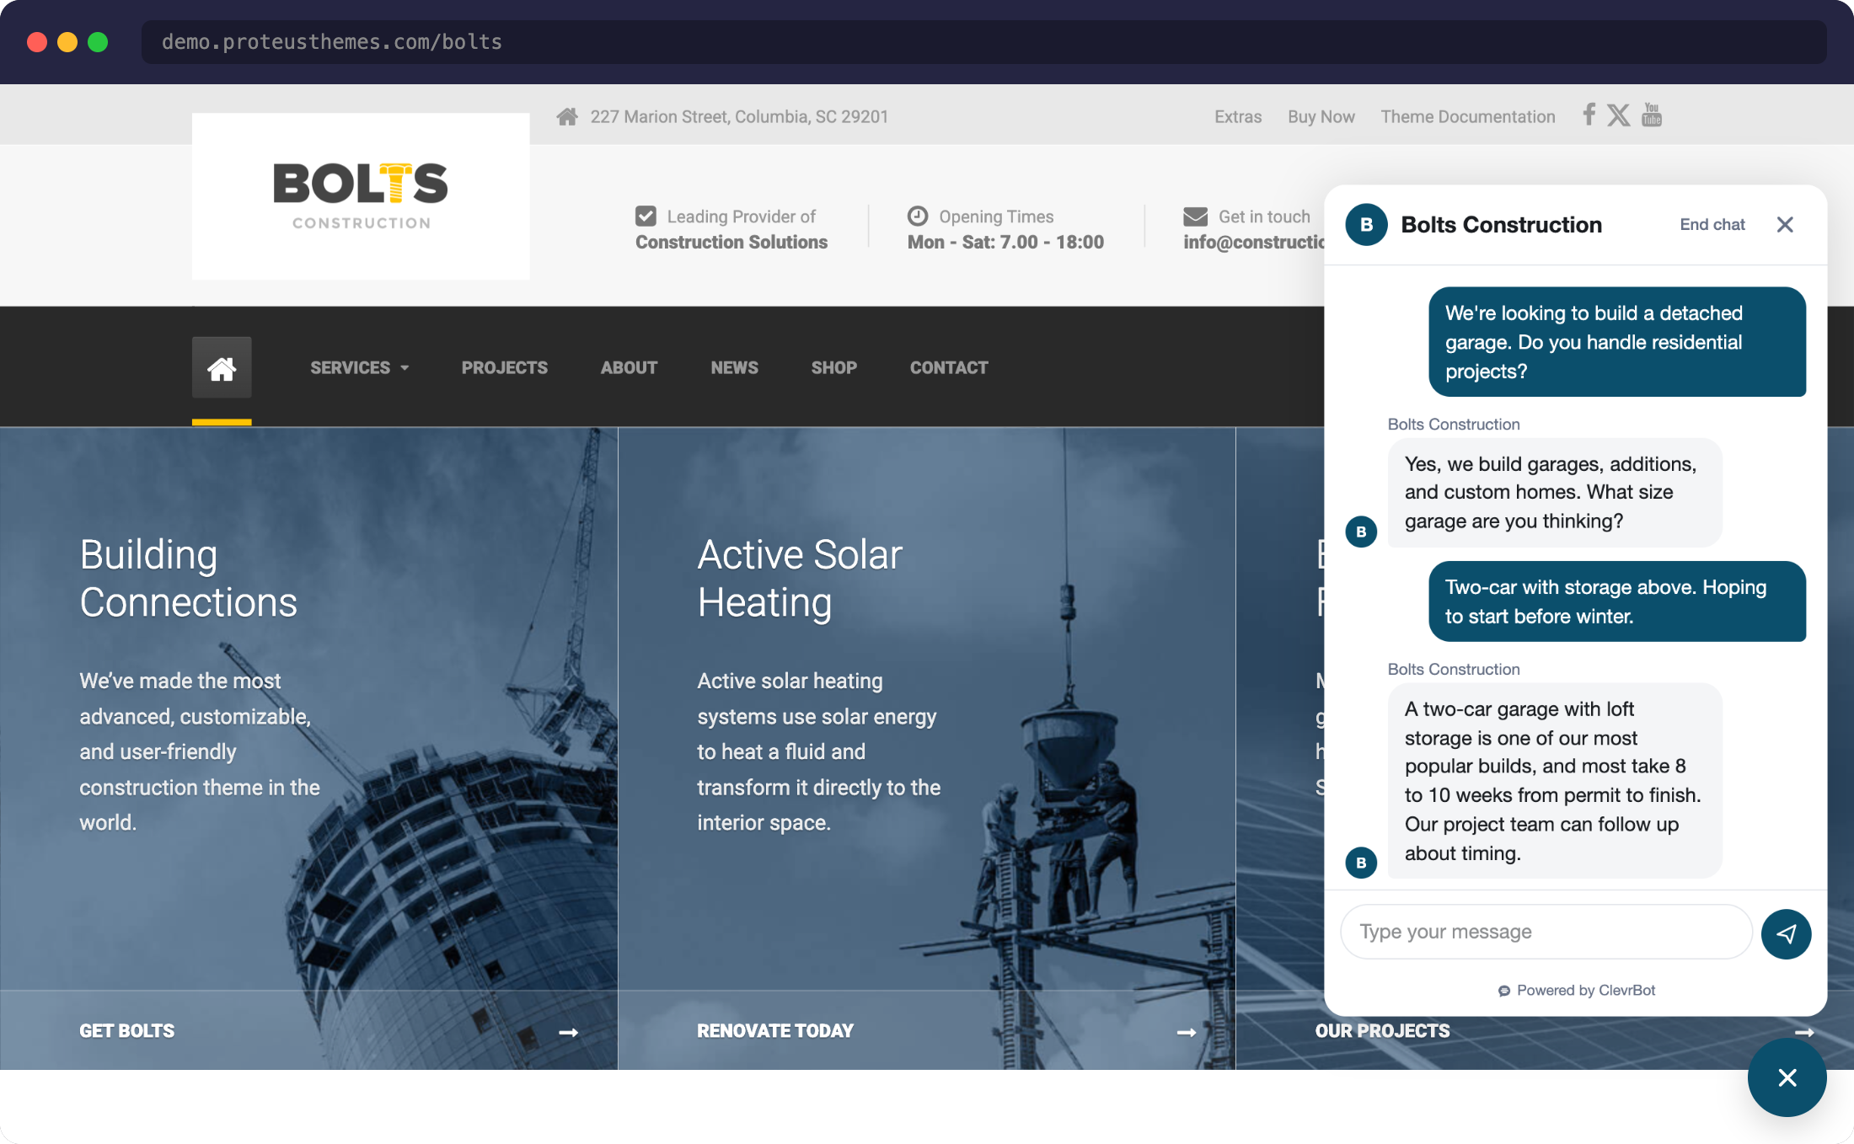Viewport: 1854px width, 1144px height.
Task: Click the arrow next to GET BOLTS
Action: [569, 1032]
